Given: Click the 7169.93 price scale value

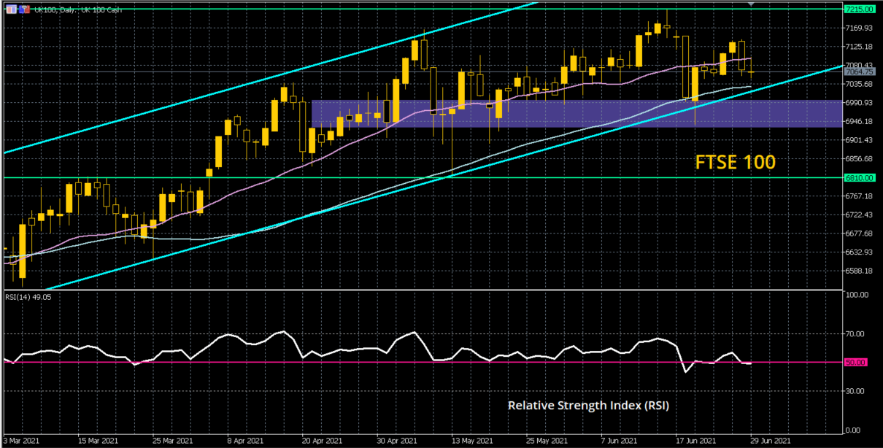Looking at the screenshot, I should pos(859,28).
